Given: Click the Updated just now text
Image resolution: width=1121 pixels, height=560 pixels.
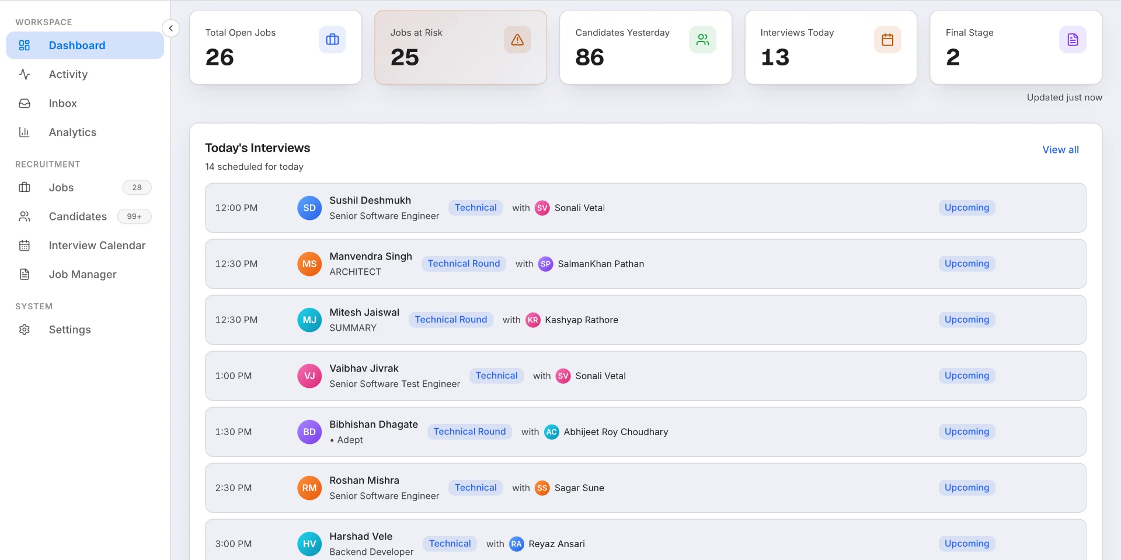Looking at the screenshot, I should [x=1064, y=97].
